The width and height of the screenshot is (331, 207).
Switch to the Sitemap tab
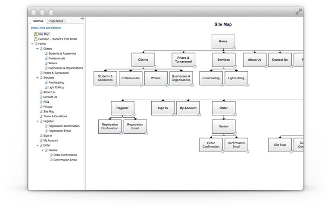pyautogui.click(x=38, y=21)
